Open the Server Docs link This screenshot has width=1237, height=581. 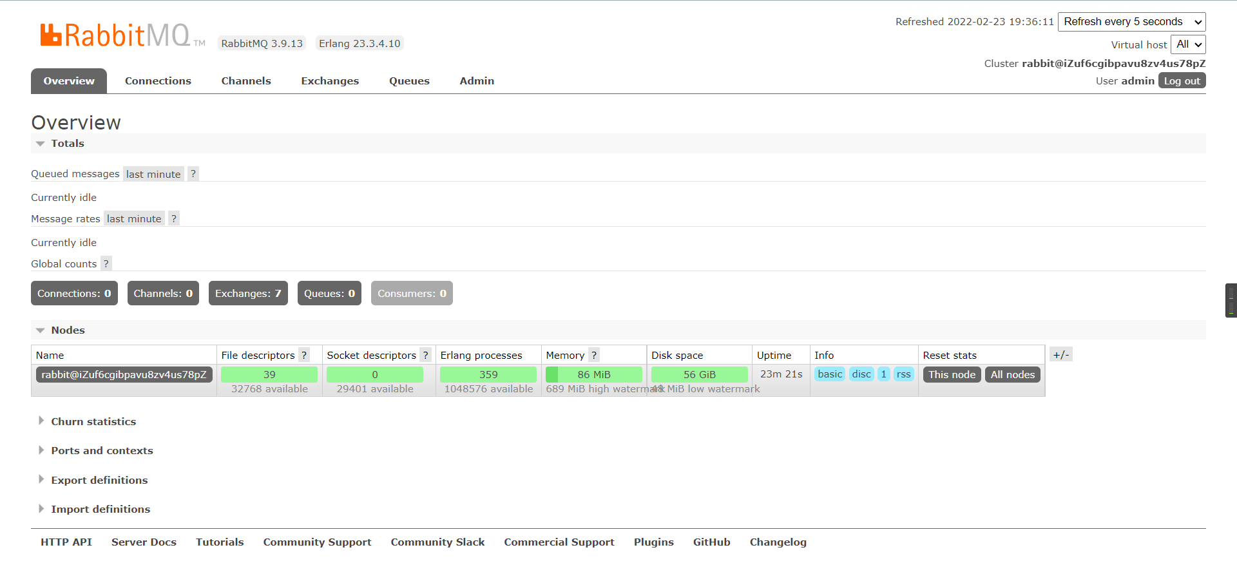144,542
